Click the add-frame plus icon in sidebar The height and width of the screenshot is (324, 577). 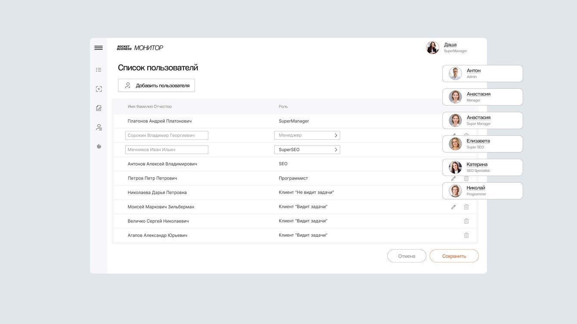(99, 89)
